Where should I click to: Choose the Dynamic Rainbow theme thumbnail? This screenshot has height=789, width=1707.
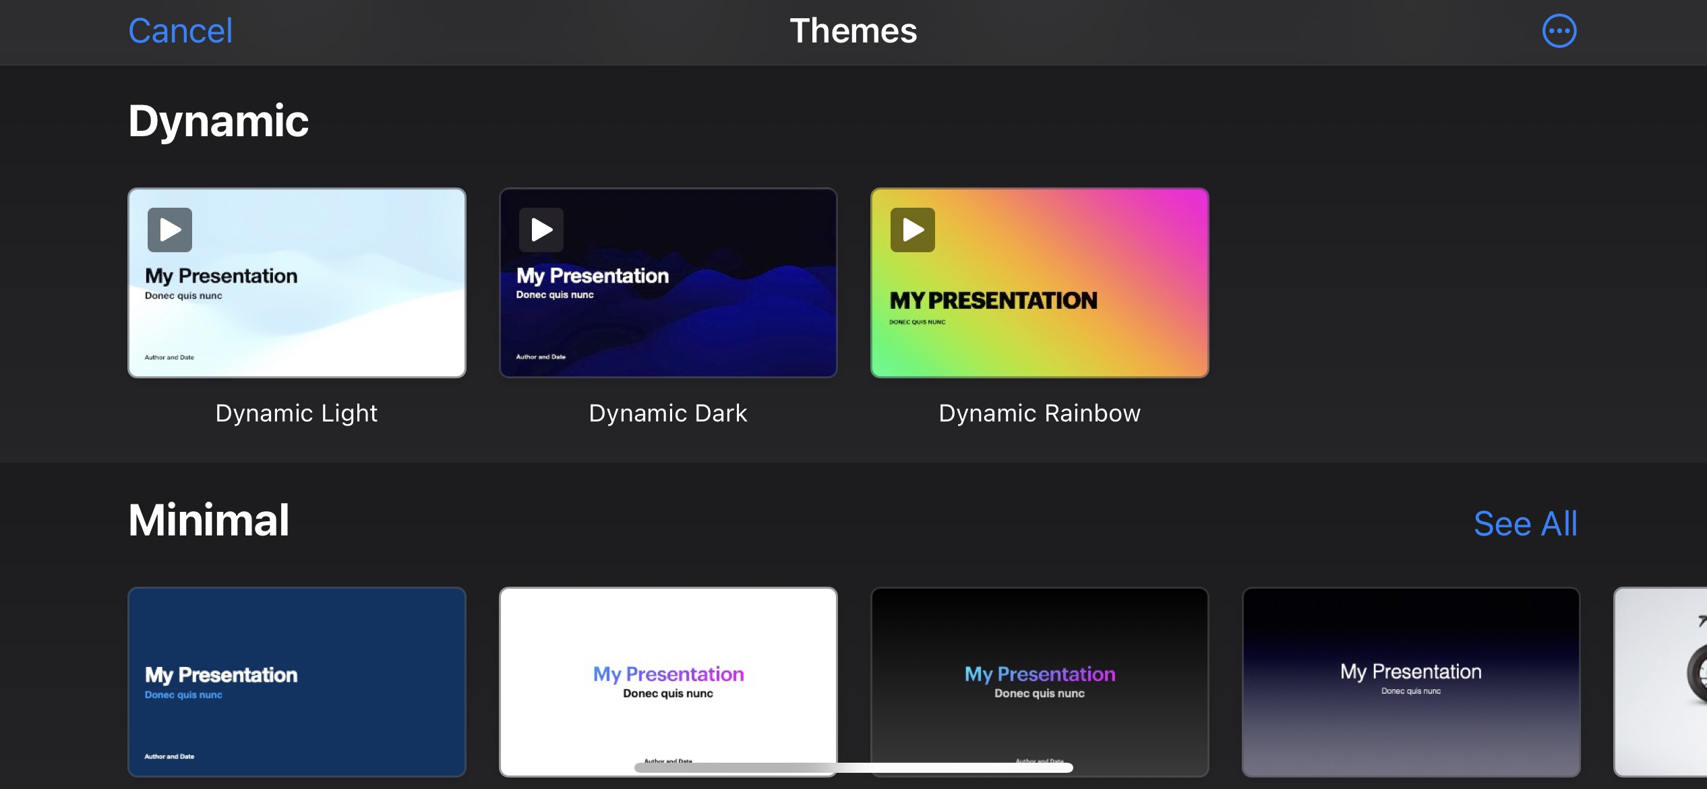point(1040,283)
